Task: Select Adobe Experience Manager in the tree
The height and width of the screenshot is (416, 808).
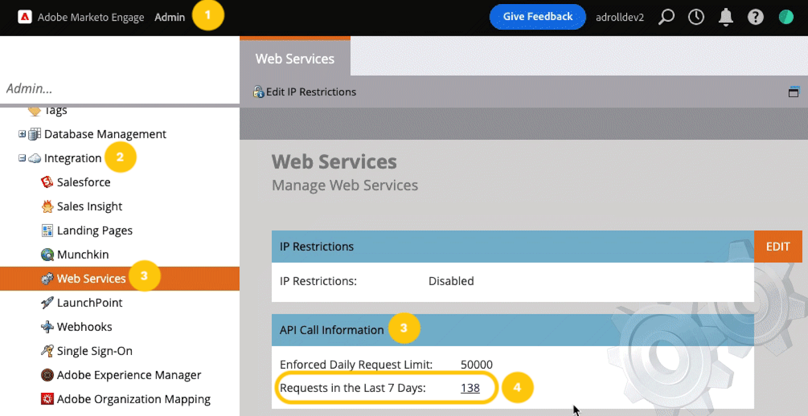Action: (x=129, y=375)
